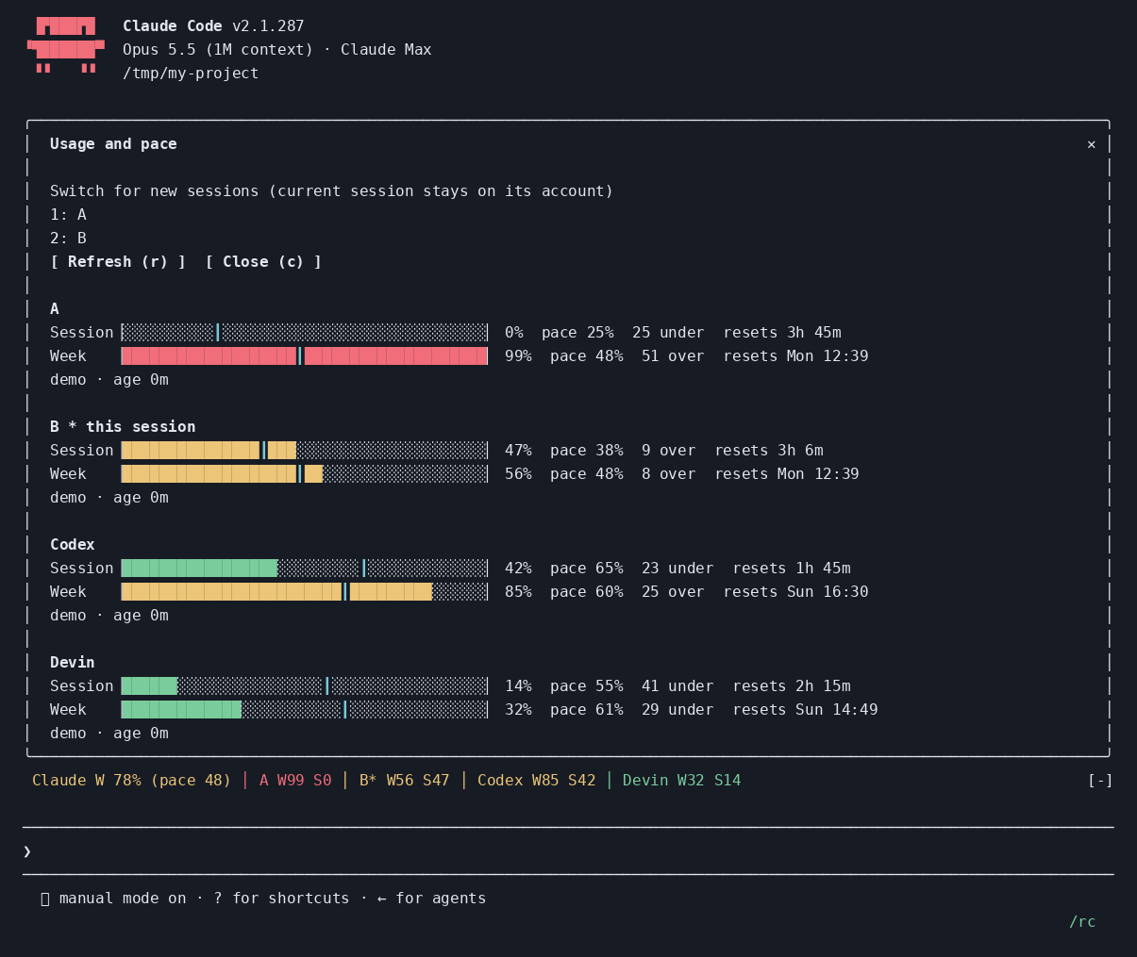Click 'Claude Code v2.1.287' version header
This screenshot has width=1137, height=957.
tap(213, 26)
